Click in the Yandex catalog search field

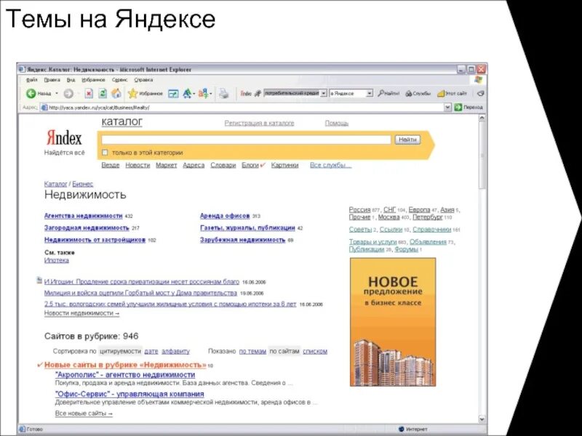[x=246, y=140]
